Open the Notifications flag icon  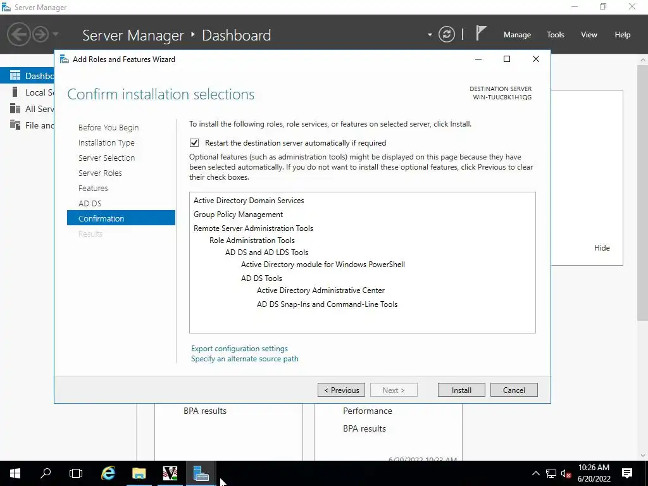480,34
